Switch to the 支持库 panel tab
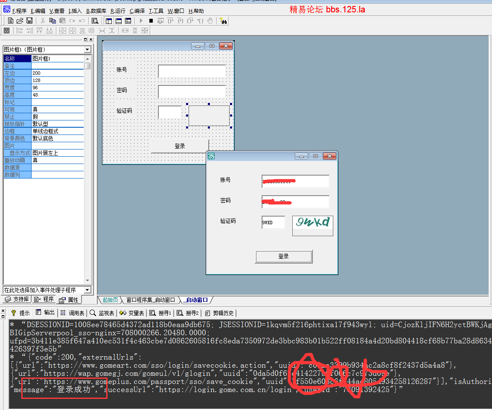The image size is (492, 410). click(17, 299)
